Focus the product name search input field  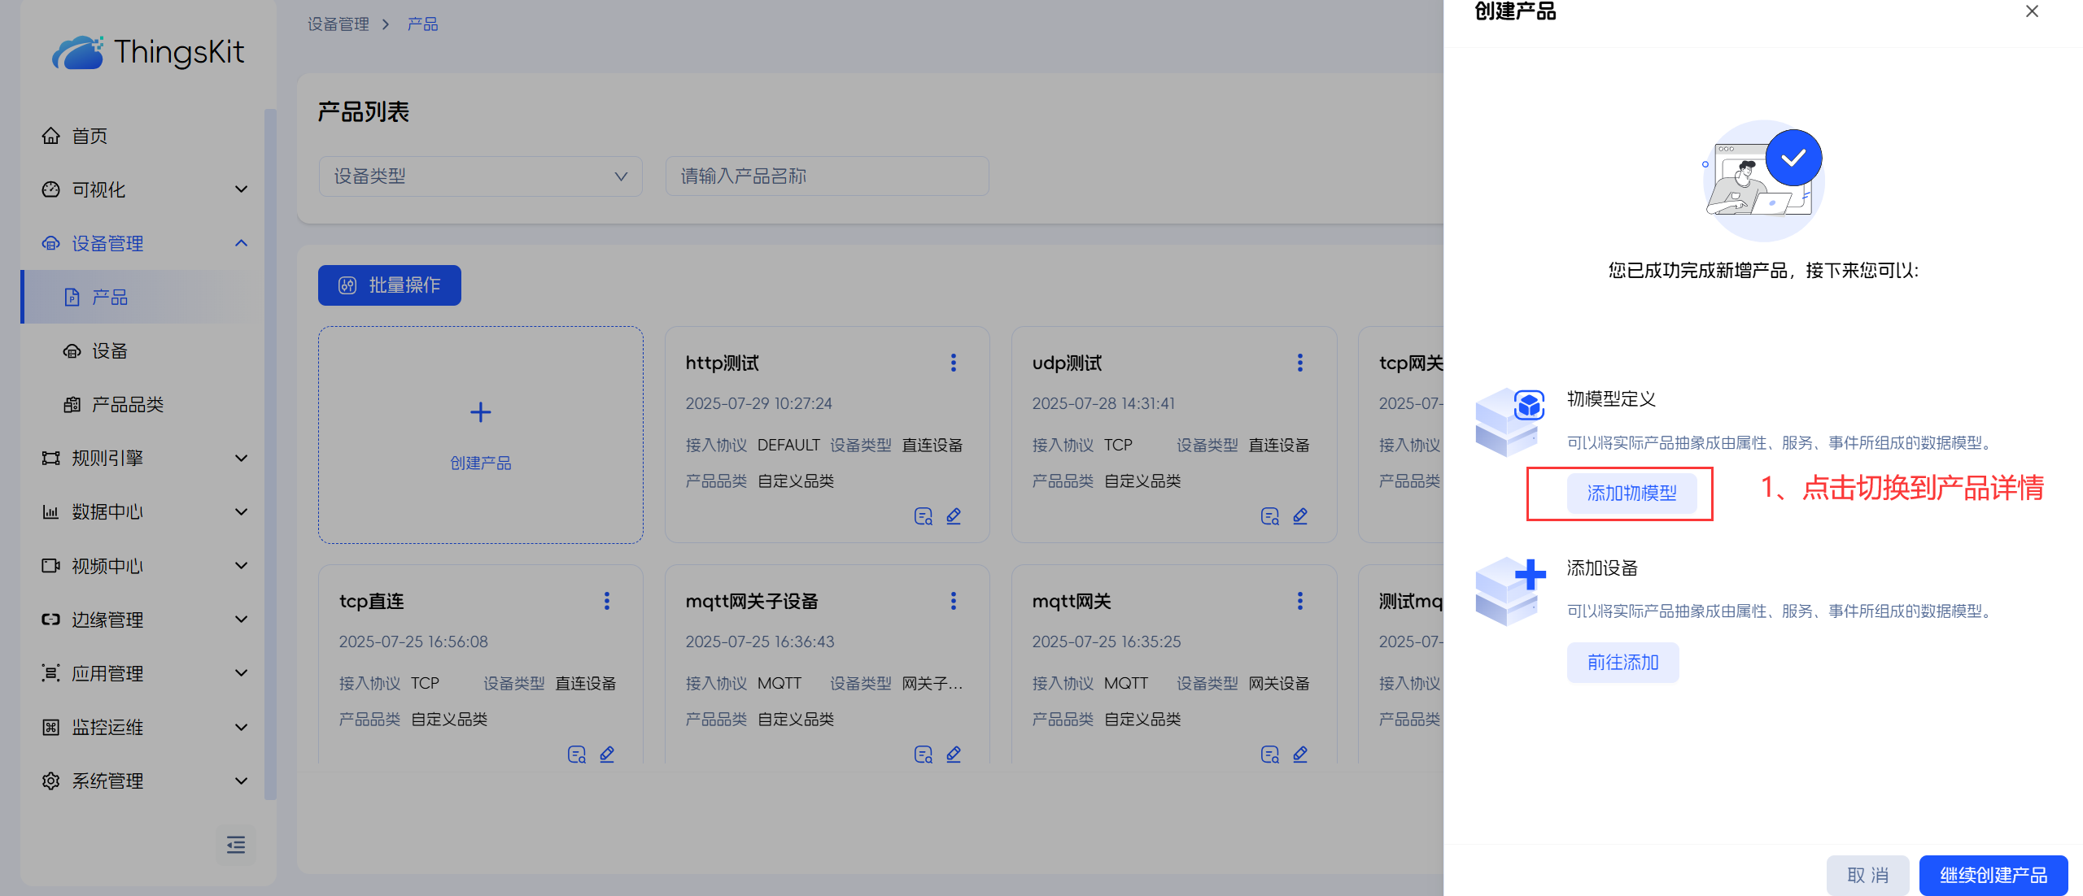point(827,176)
